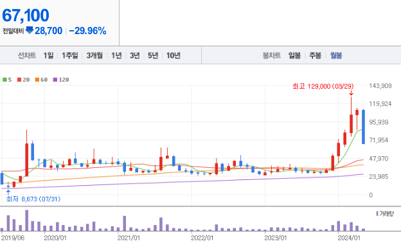The image size is (401, 252).
Task: Click the tallest volume bar in 2019
Action: [x=26, y=221]
